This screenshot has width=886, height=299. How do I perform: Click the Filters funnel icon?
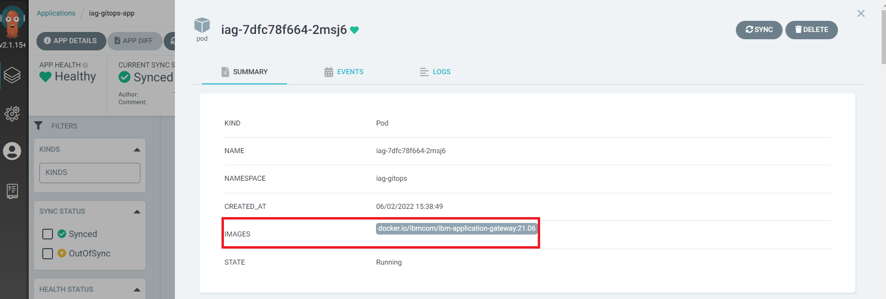pyautogui.click(x=38, y=126)
